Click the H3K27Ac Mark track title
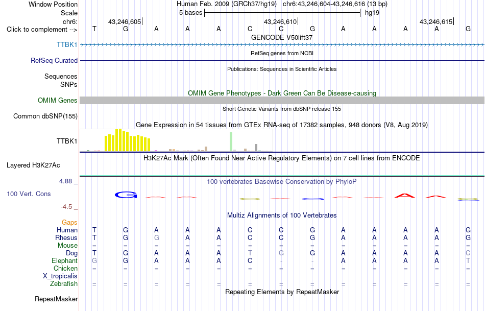 [282, 158]
